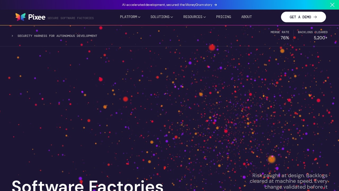Screen dimensions: 339x191
Task: Click the Risk caught at design paragraph
Action: pos(289,181)
